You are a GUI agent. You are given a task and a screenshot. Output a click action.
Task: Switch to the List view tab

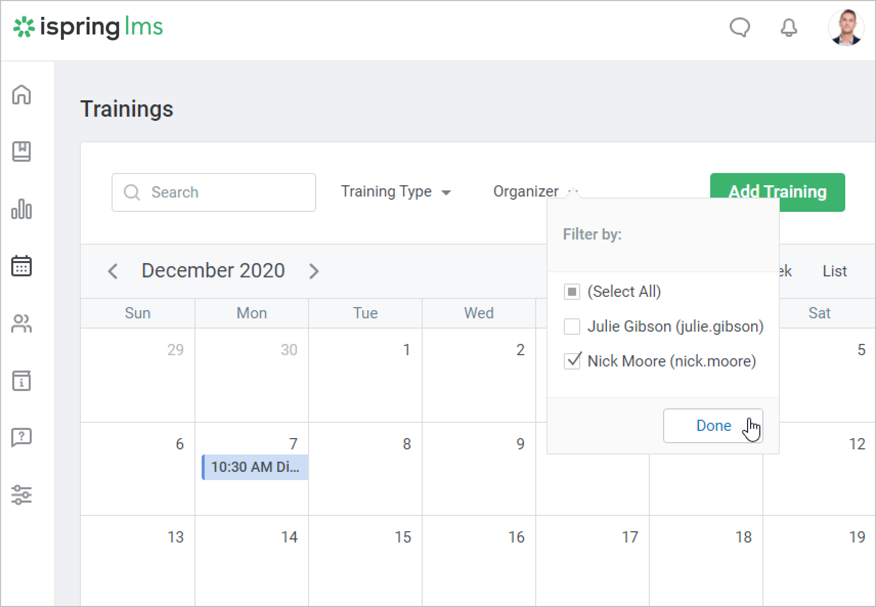pyautogui.click(x=835, y=271)
